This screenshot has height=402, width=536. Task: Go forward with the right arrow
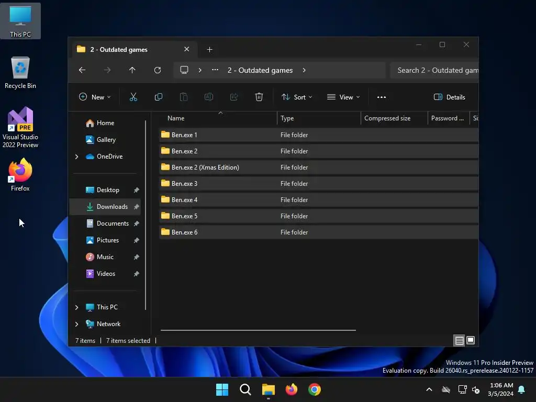(107, 70)
